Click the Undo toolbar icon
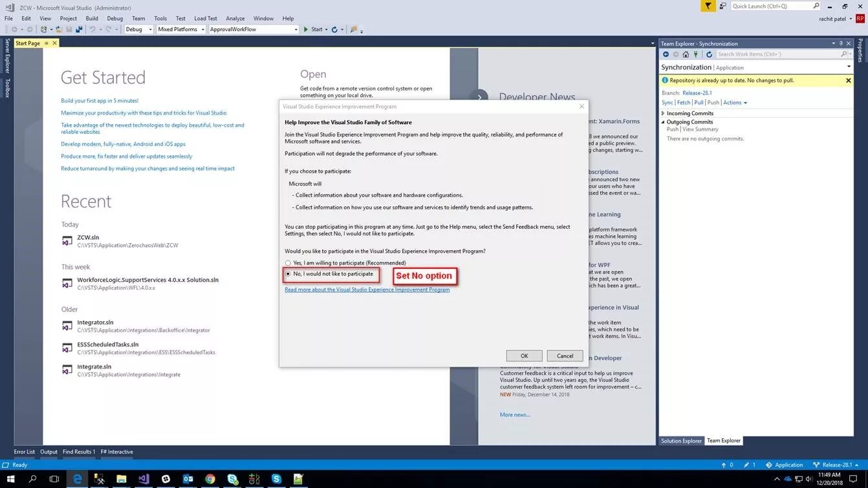This screenshot has height=488, width=868. click(x=92, y=29)
